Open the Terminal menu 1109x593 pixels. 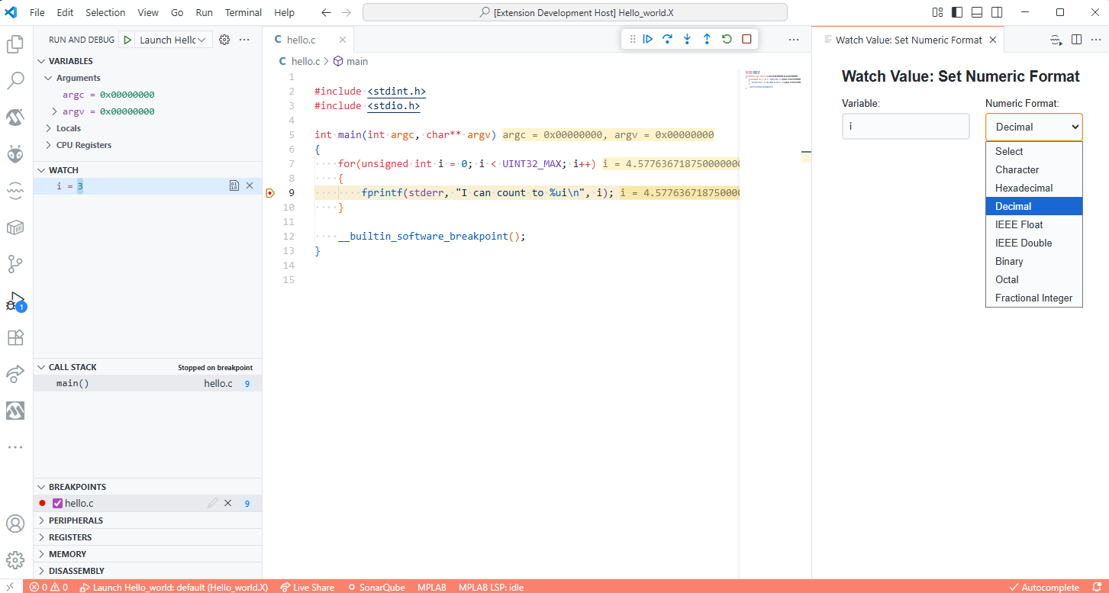(x=243, y=12)
